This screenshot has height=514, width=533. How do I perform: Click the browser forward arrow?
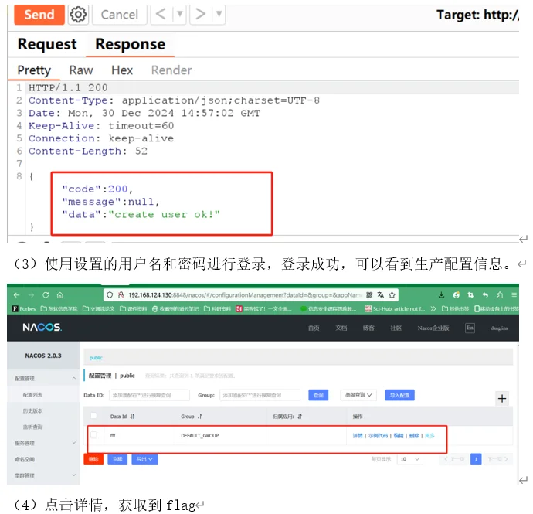[31, 295]
